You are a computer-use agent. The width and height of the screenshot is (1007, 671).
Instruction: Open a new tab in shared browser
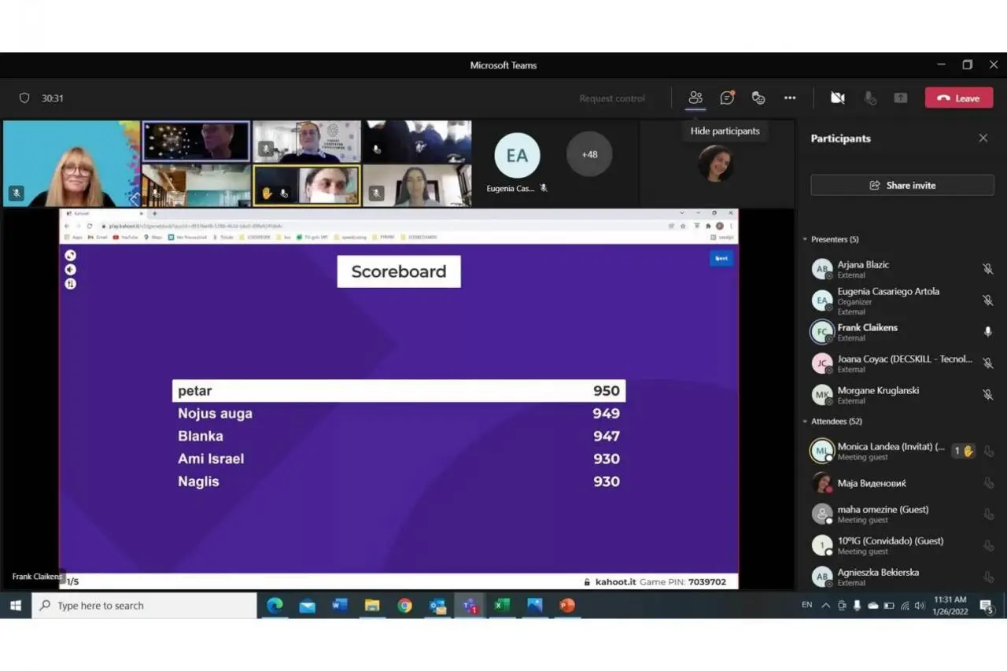click(154, 213)
